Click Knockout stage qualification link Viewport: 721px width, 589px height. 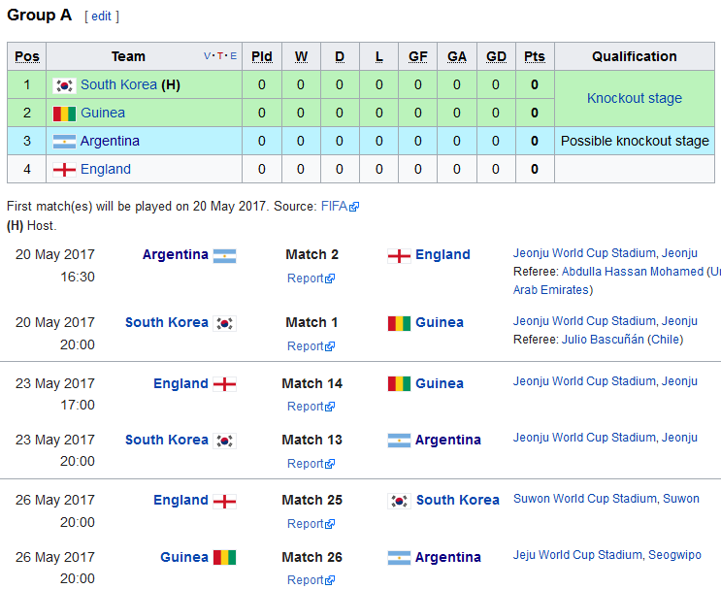(x=634, y=99)
